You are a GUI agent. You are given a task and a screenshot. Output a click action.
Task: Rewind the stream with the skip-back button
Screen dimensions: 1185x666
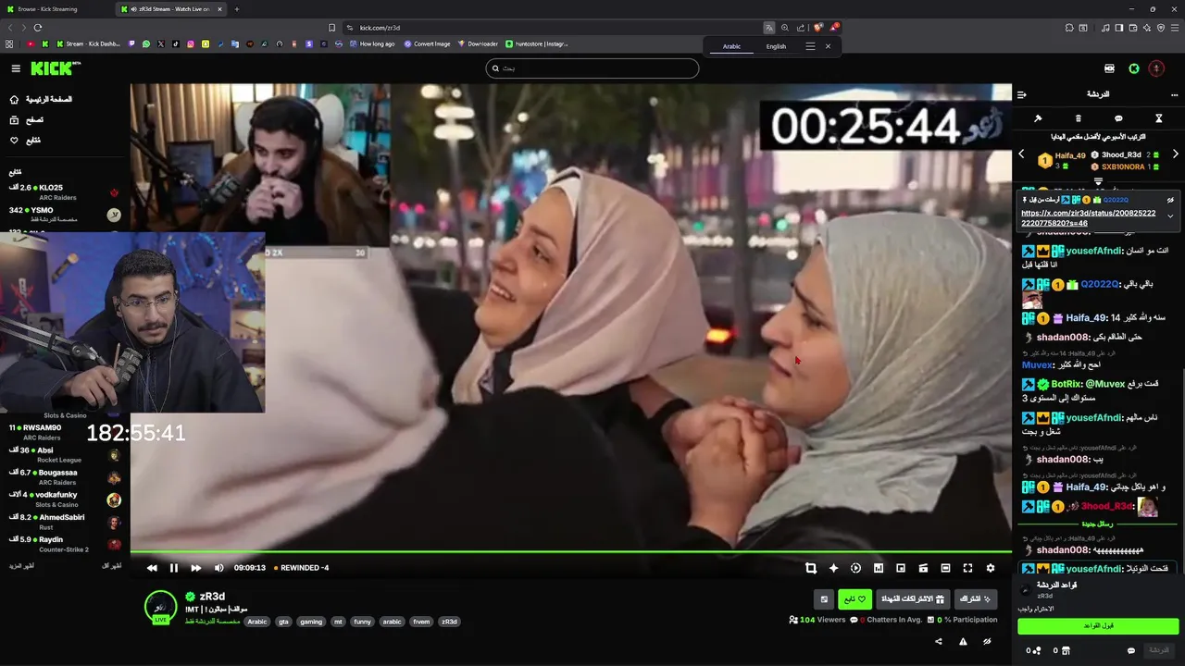pyautogui.click(x=152, y=568)
